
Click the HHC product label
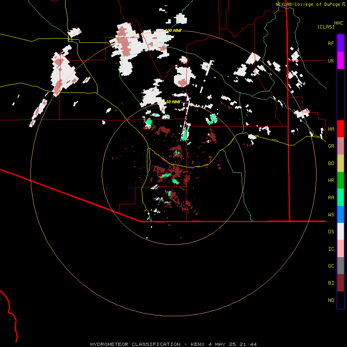[x=339, y=23]
